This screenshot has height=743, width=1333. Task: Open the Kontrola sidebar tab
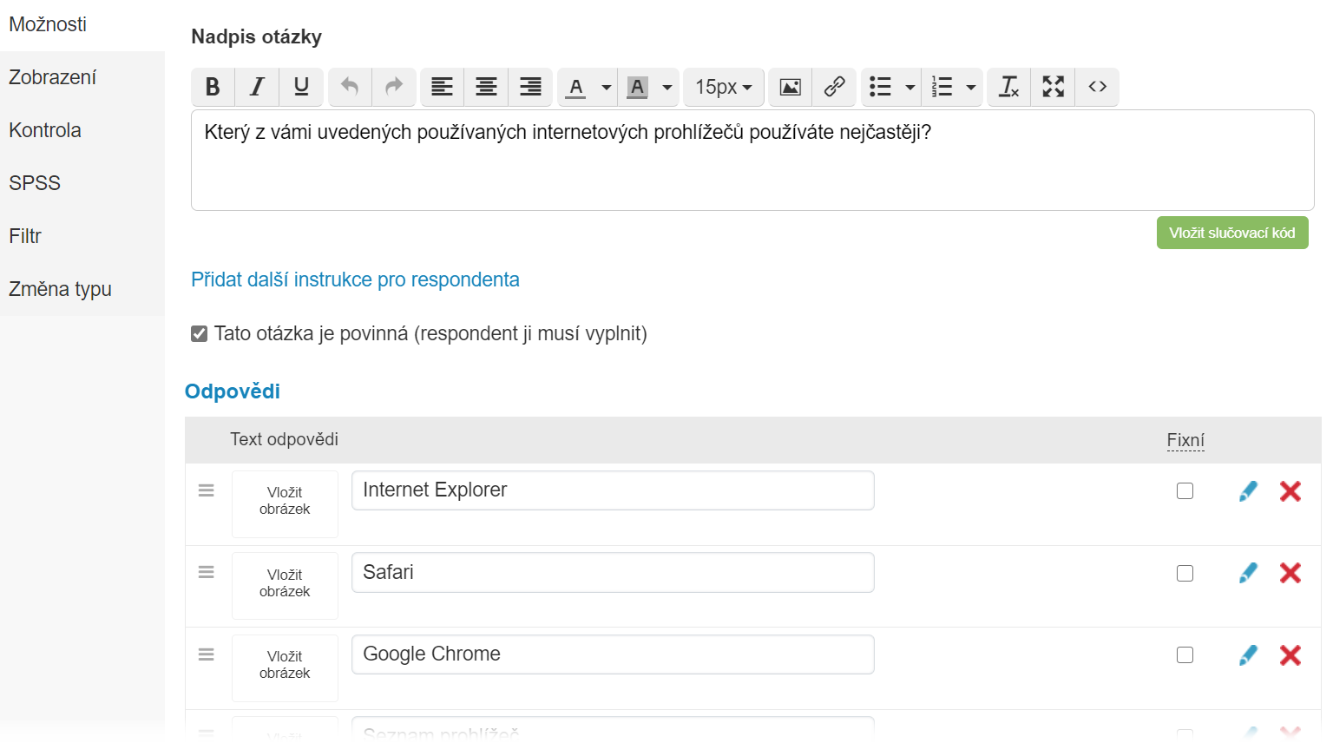(x=82, y=130)
